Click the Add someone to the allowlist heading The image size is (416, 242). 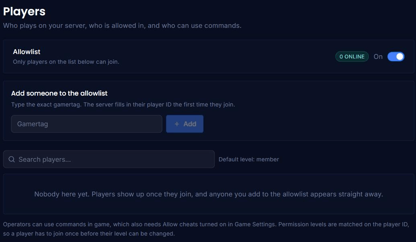coord(59,93)
